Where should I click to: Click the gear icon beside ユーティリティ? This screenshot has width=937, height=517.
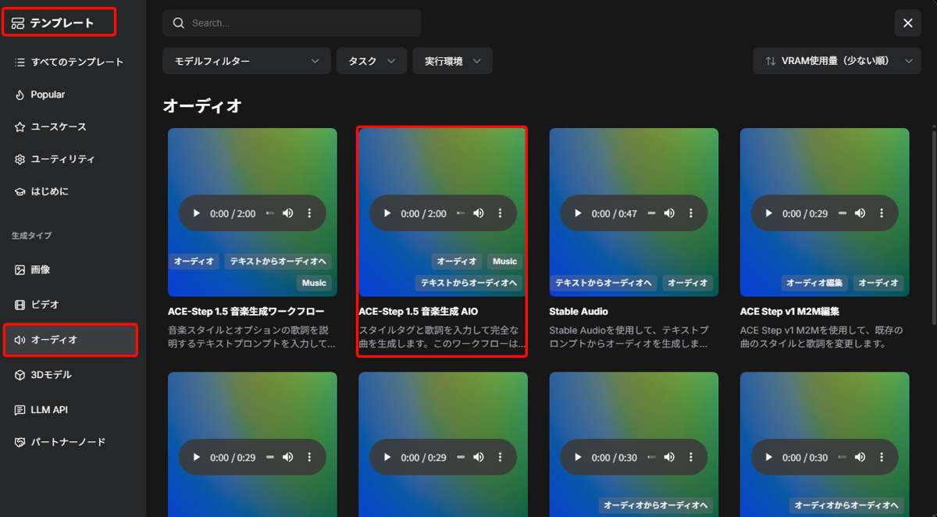(x=20, y=159)
